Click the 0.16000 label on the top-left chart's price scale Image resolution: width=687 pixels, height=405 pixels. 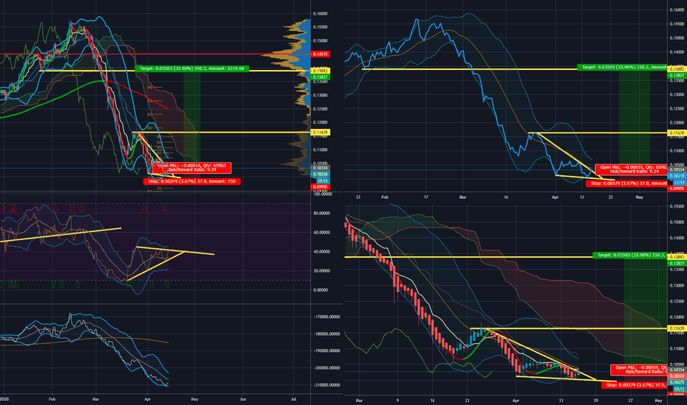[x=320, y=13]
